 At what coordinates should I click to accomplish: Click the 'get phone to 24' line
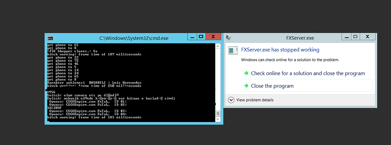63,73
